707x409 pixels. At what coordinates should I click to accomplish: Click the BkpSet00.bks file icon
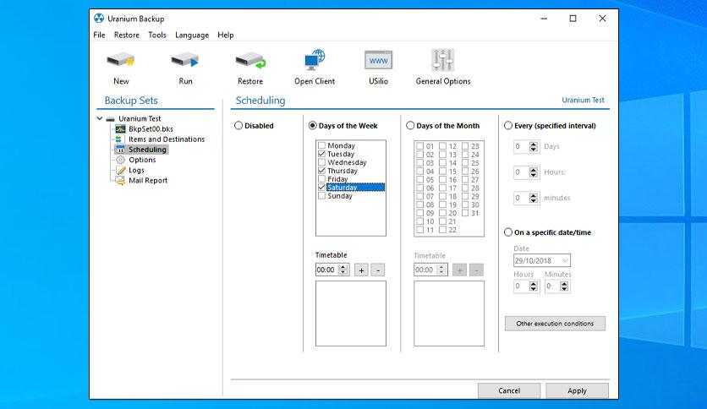(x=120, y=129)
